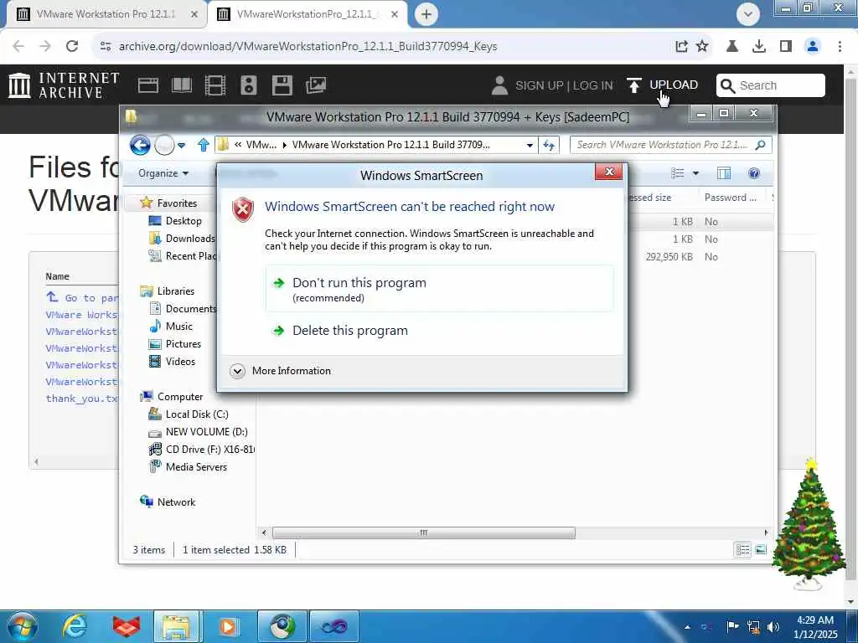Open the Chrome three-dot menu
Viewport: 858px width, 643px height.
[x=840, y=46]
